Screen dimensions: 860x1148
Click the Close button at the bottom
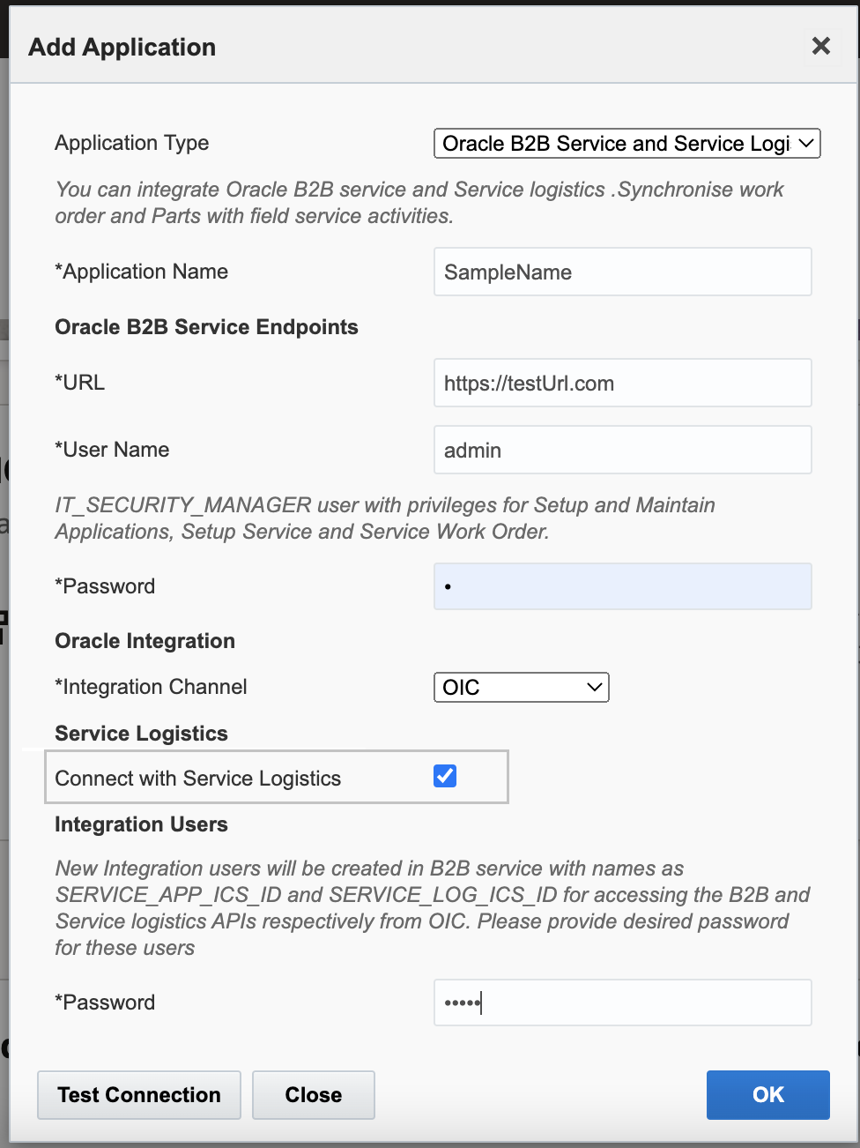tap(313, 1095)
